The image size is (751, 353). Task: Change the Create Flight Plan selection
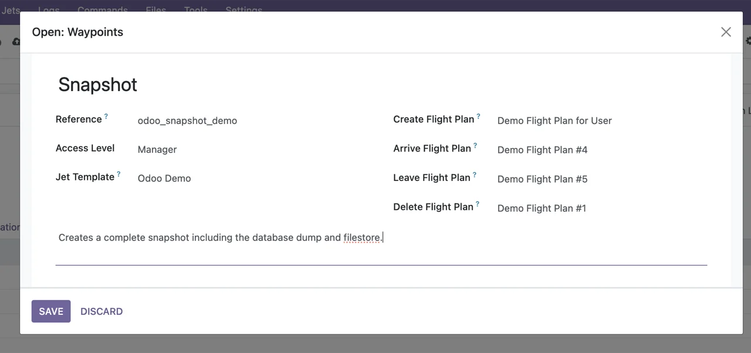click(x=554, y=120)
